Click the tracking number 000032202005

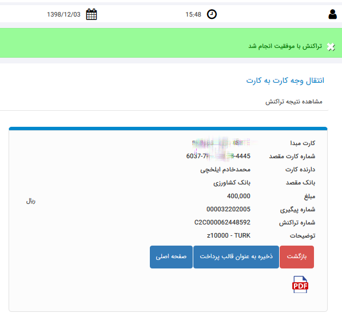pos(228,209)
